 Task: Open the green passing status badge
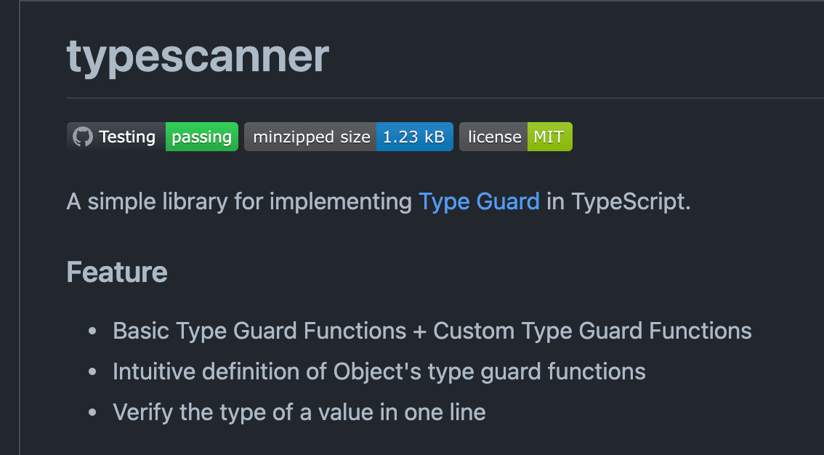(202, 137)
